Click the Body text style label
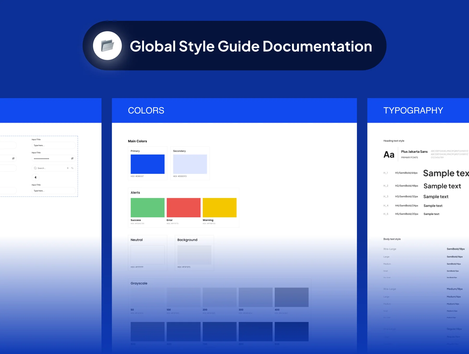469x354 pixels. (392, 239)
